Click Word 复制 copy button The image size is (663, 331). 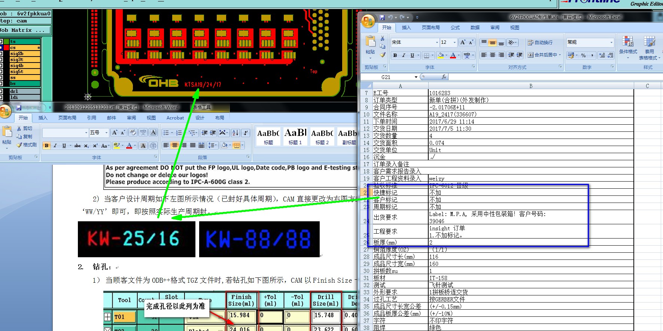point(24,137)
